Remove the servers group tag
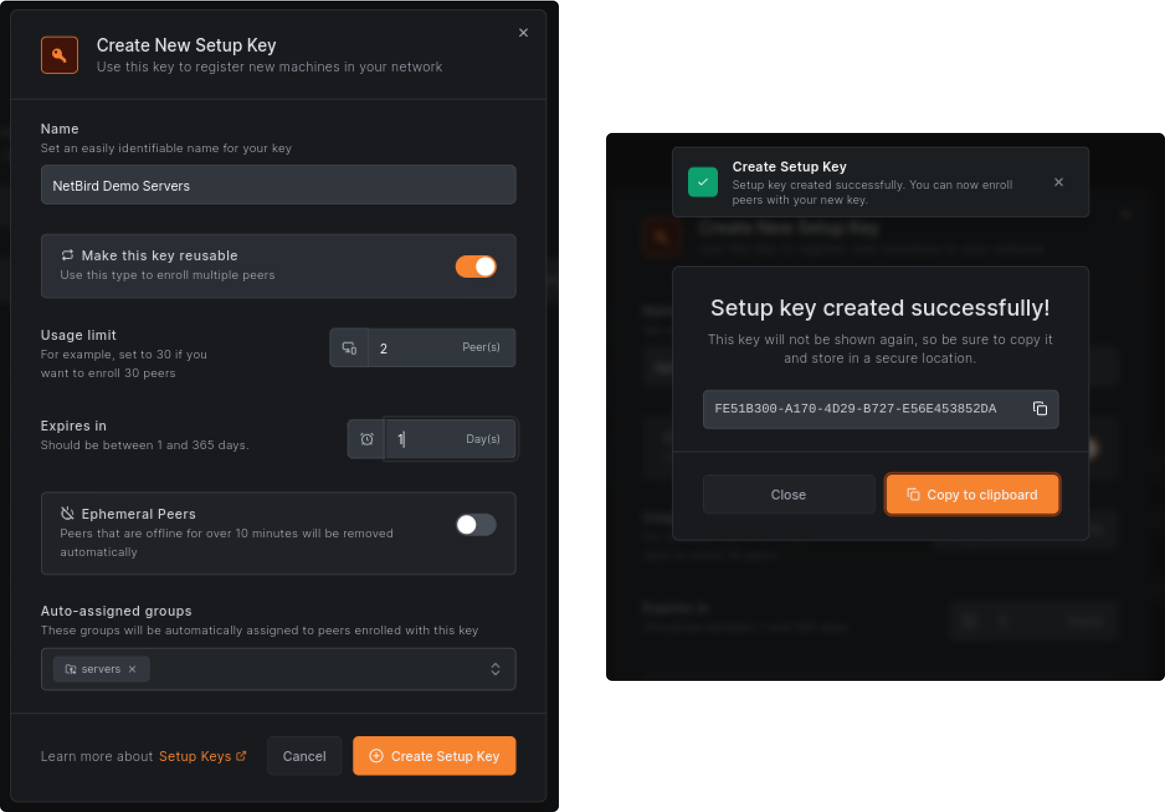This screenshot has width=1165, height=812. [x=132, y=669]
